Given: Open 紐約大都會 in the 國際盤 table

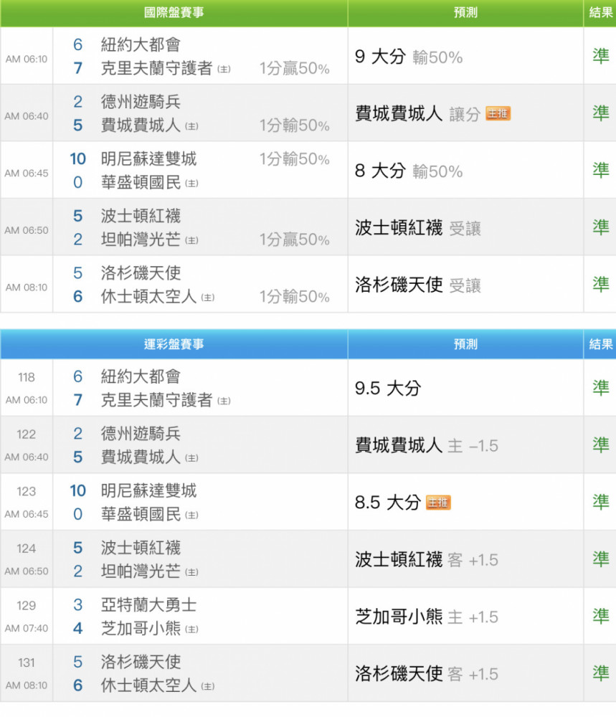Looking at the screenshot, I should pos(141,44).
